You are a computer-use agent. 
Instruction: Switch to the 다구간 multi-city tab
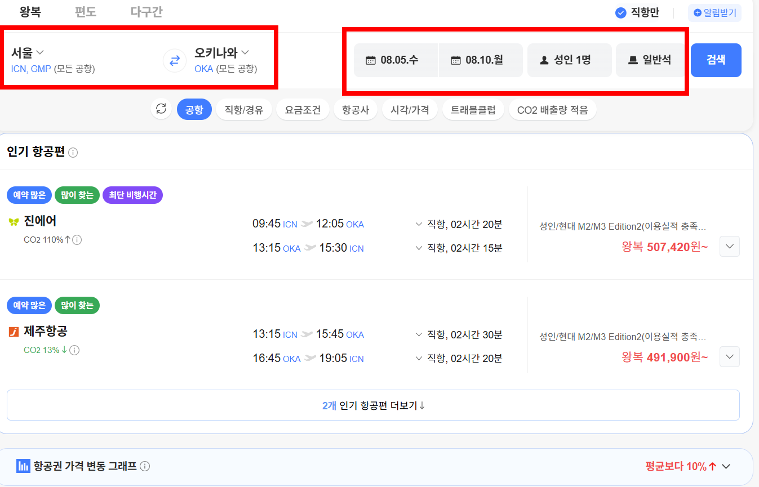click(147, 12)
